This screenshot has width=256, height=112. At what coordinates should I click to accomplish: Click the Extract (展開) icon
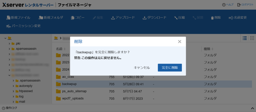coord(194,18)
